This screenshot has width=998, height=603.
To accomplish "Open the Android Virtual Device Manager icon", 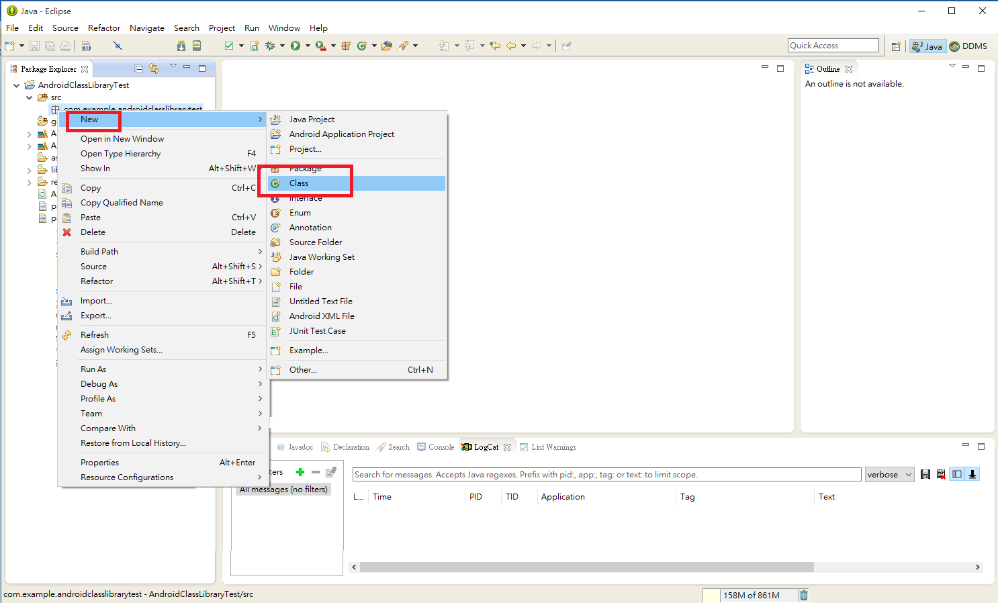I will [x=197, y=46].
